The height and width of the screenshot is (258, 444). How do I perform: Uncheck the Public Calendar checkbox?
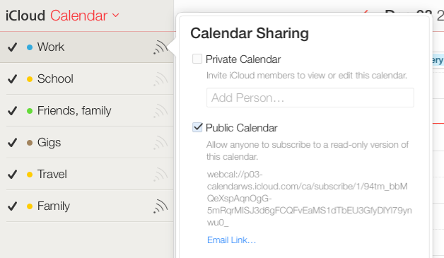coord(197,127)
